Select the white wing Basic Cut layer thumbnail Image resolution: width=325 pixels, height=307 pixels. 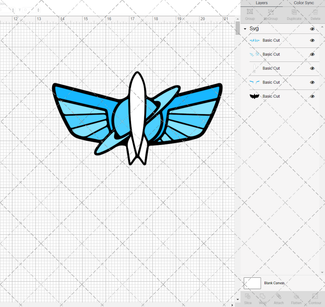[x=254, y=68]
